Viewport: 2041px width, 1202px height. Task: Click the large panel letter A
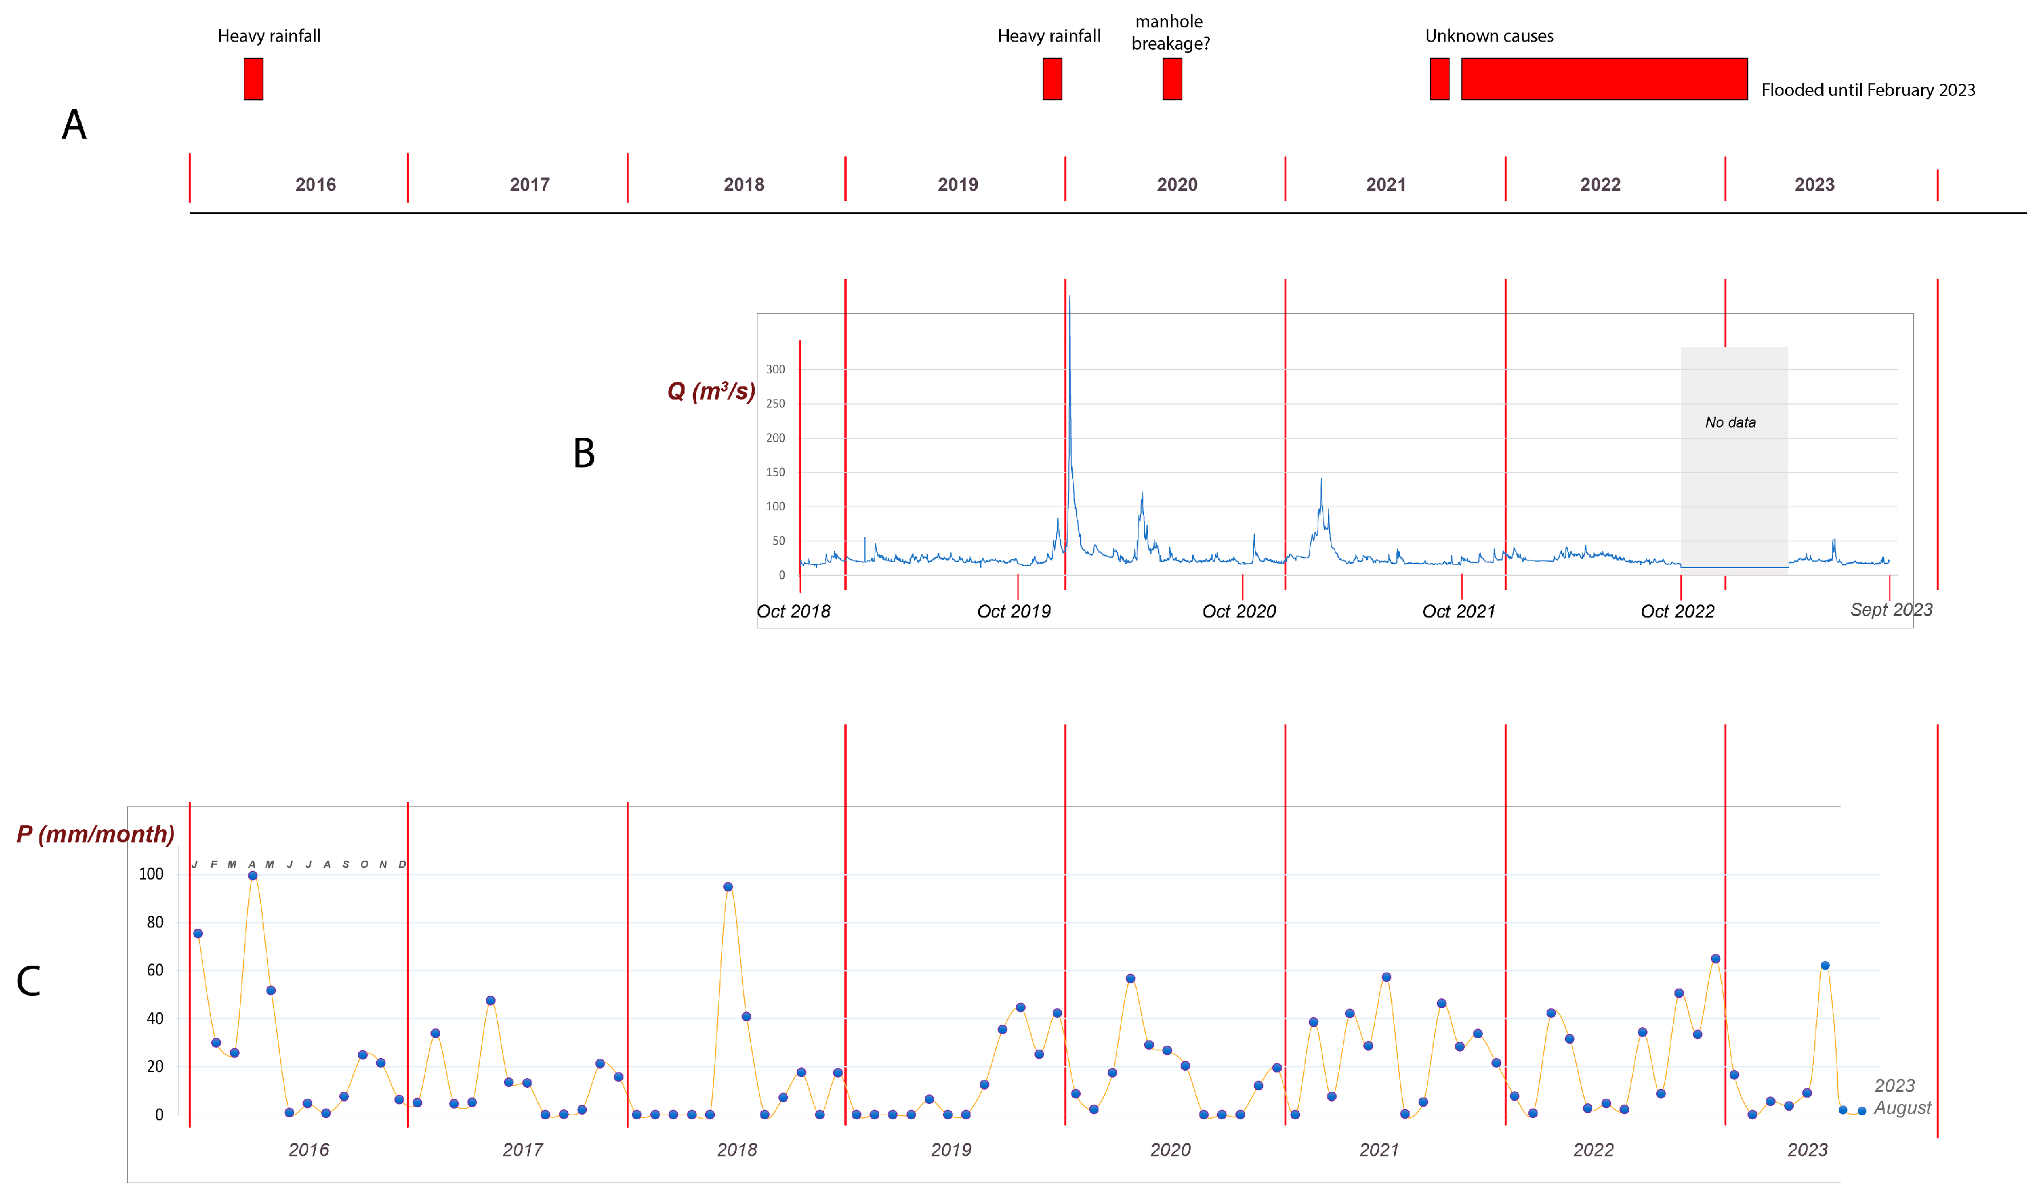[x=74, y=125]
